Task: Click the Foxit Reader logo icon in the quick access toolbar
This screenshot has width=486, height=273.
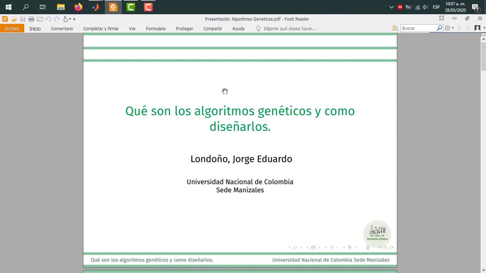Action: (x=5, y=19)
